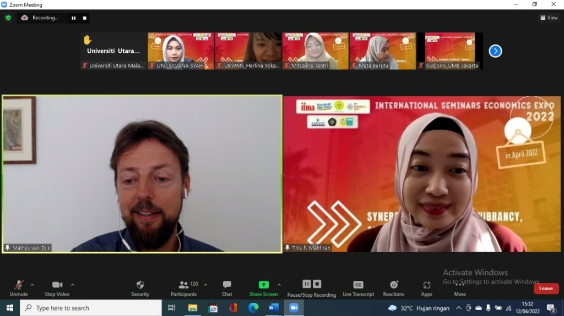Click Titis F. Mahfirah pinned video
Image resolution: width=564 pixels, height=316 pixels.
tap(422, 174)
